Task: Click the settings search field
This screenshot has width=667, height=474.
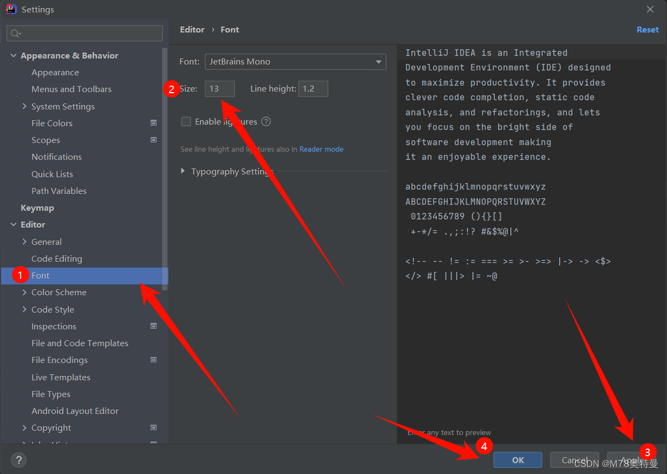Action: tap(85, 34)
